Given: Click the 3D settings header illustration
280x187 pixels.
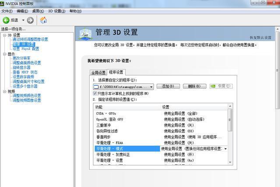Looking at the screenshot, I should (x=86, y=34).
